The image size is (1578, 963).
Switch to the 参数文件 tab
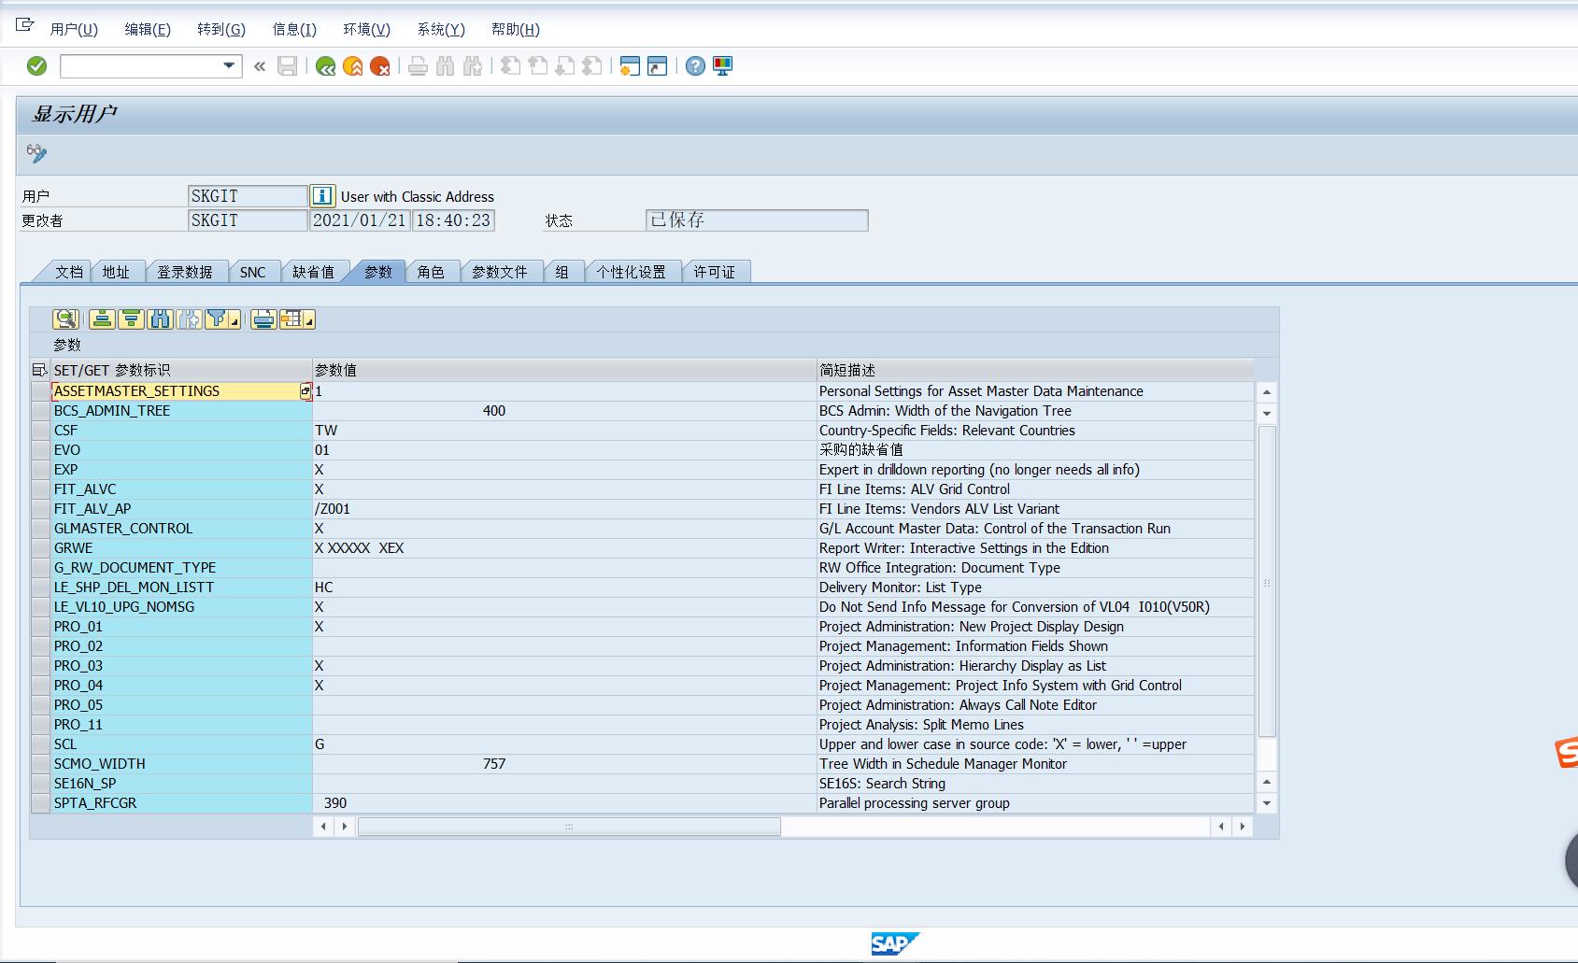500,272
